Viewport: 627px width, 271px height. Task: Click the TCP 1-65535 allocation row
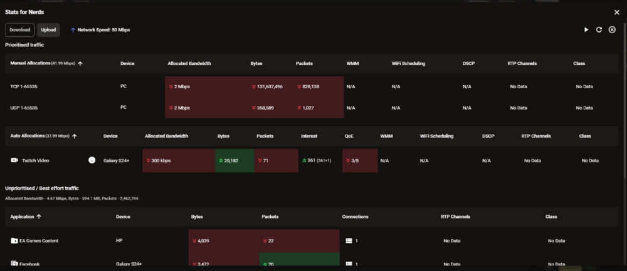(28, 86)
